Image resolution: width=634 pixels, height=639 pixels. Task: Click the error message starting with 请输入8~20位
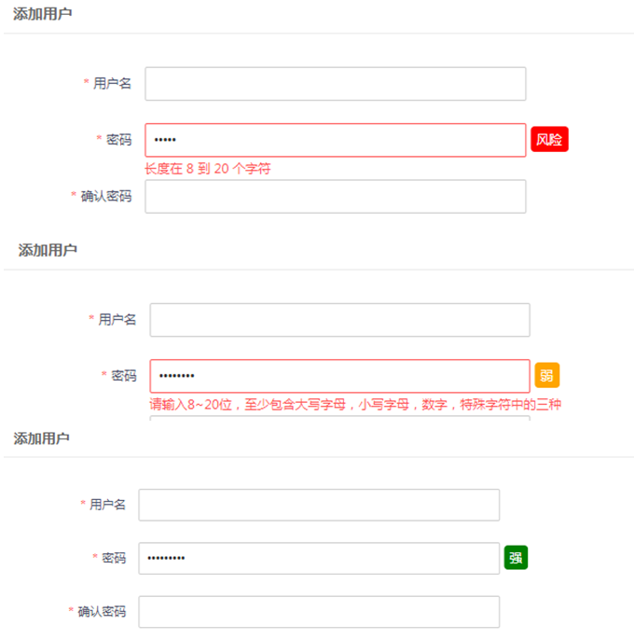click(x=355, y=405)
